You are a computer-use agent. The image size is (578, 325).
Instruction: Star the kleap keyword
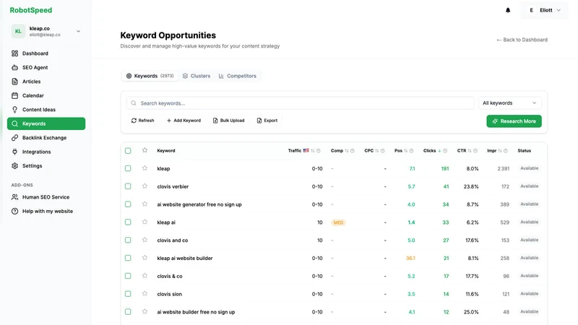[144, 168]
